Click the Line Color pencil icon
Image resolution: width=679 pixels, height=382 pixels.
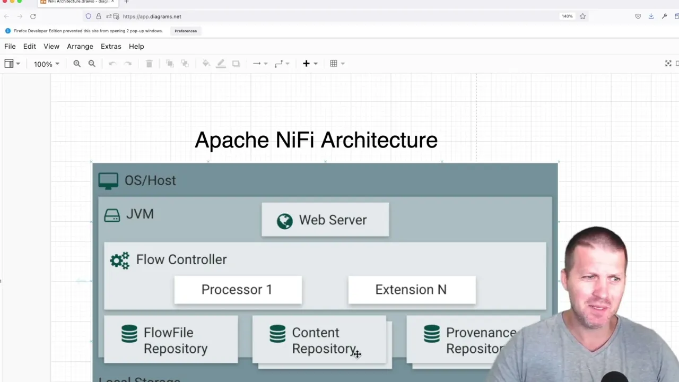pyautogui.click(x=221, y=64)
